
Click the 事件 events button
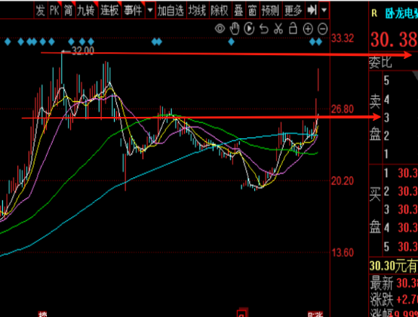coord(133,11)
